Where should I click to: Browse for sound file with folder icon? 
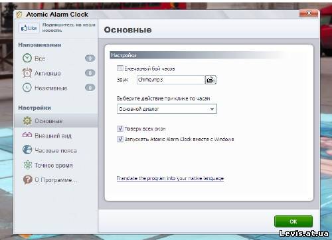pyautogui.click(x=210, y=80)
